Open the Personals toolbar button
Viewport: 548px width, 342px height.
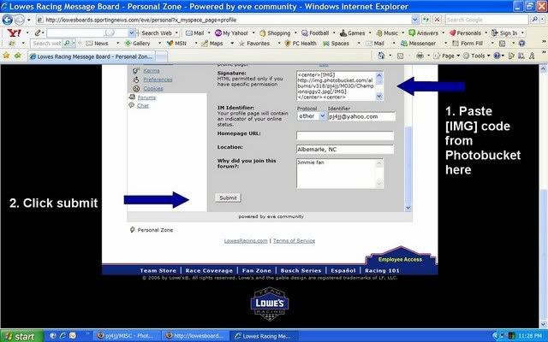point(465,33)
